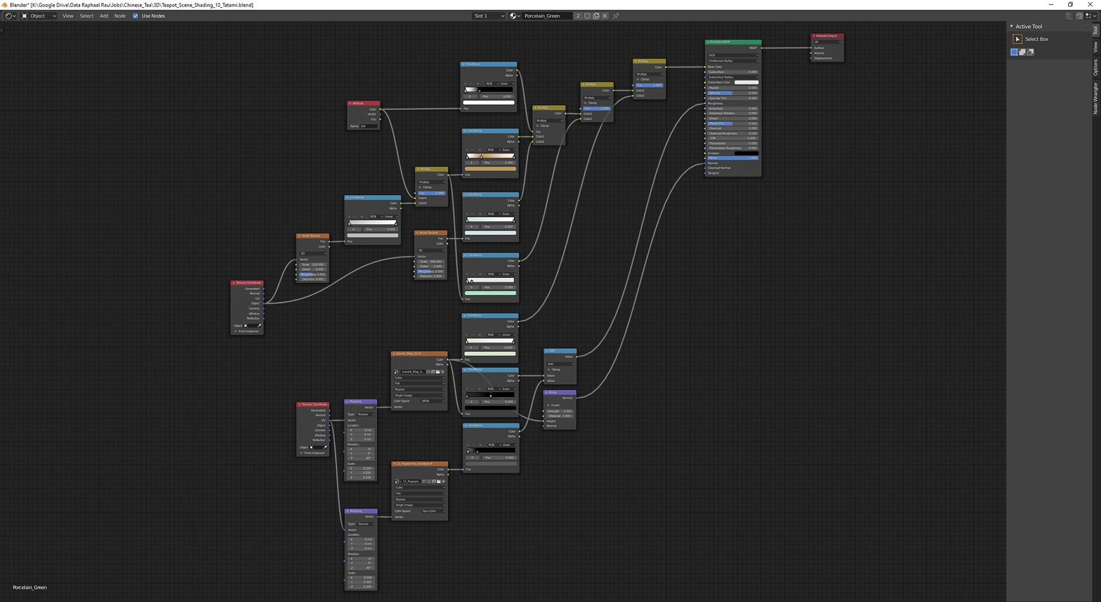Image resolution: width=1101 pixels, height=602 pixels.
Task: Toggle the snapping magnet icon
Action: pyautogui.click(x=1079, y=16)
